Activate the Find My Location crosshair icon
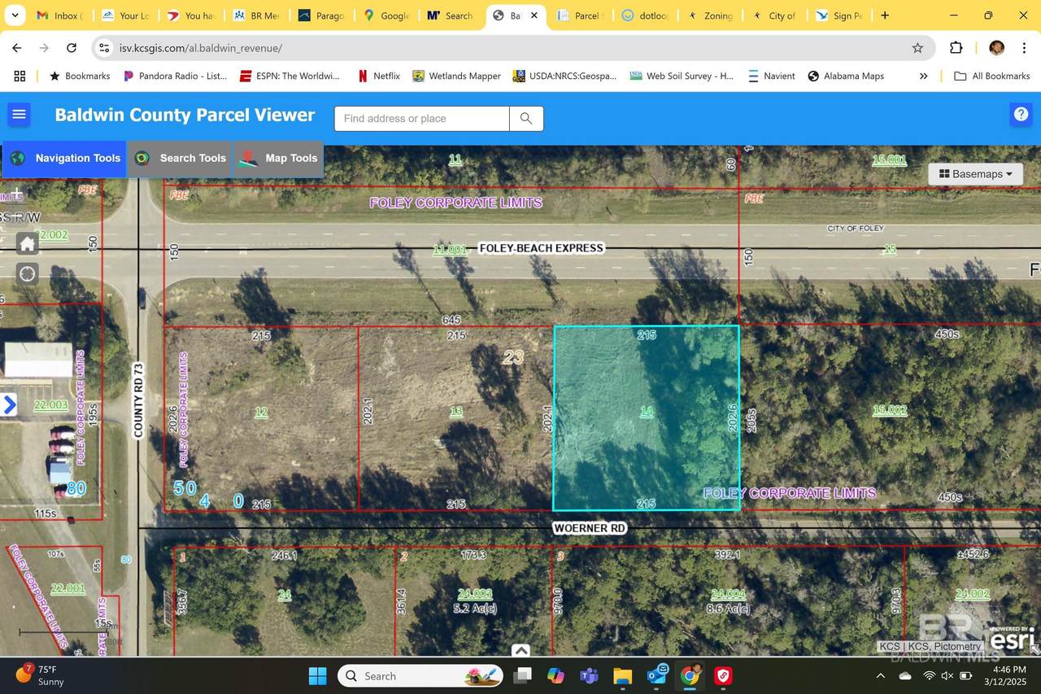The width and height of the screenshot is (1041, 694). [27, 274]
